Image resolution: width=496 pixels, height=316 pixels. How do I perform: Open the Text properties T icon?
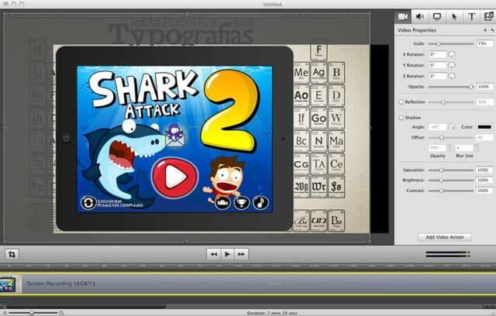(471, 15)
